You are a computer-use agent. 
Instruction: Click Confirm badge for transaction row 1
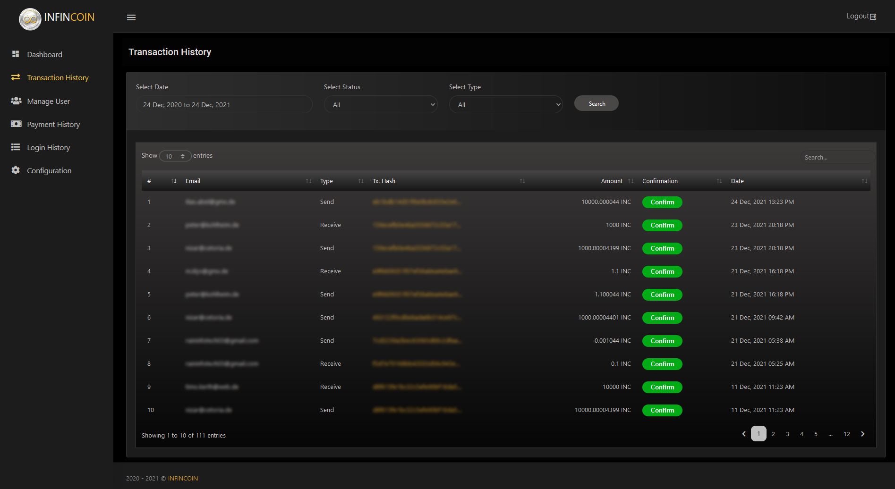coord(662,202)
